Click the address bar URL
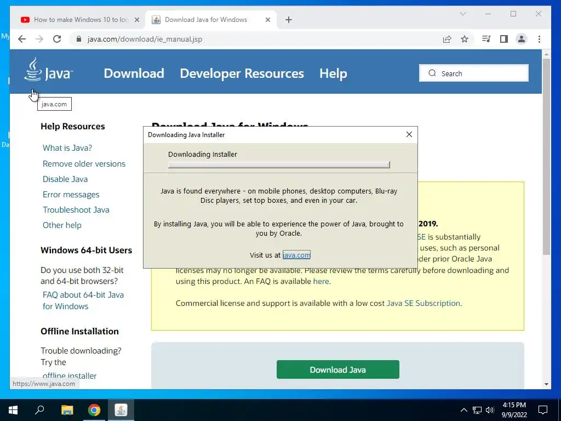This screenshot has height=421, width=561. pyautogui.click(x=145, y=39)
